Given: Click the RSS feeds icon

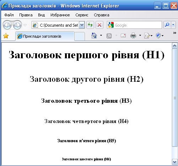Looking at the screenshot, I should click(109, 36).
